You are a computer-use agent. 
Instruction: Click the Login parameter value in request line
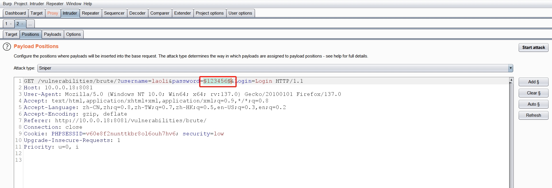coord(264,81)
